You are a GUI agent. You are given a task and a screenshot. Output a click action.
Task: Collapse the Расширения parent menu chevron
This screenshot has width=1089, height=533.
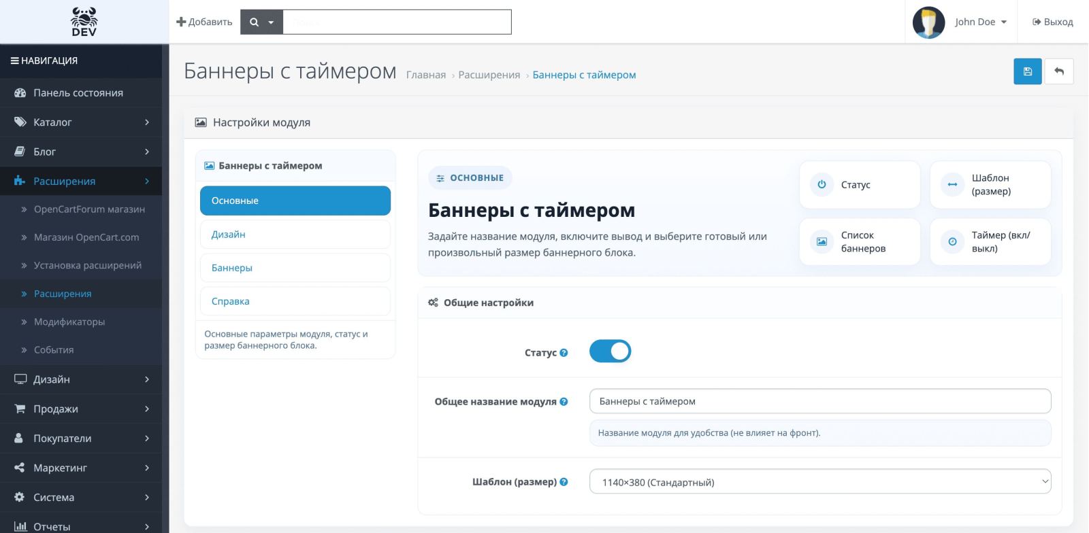(147, 181)
